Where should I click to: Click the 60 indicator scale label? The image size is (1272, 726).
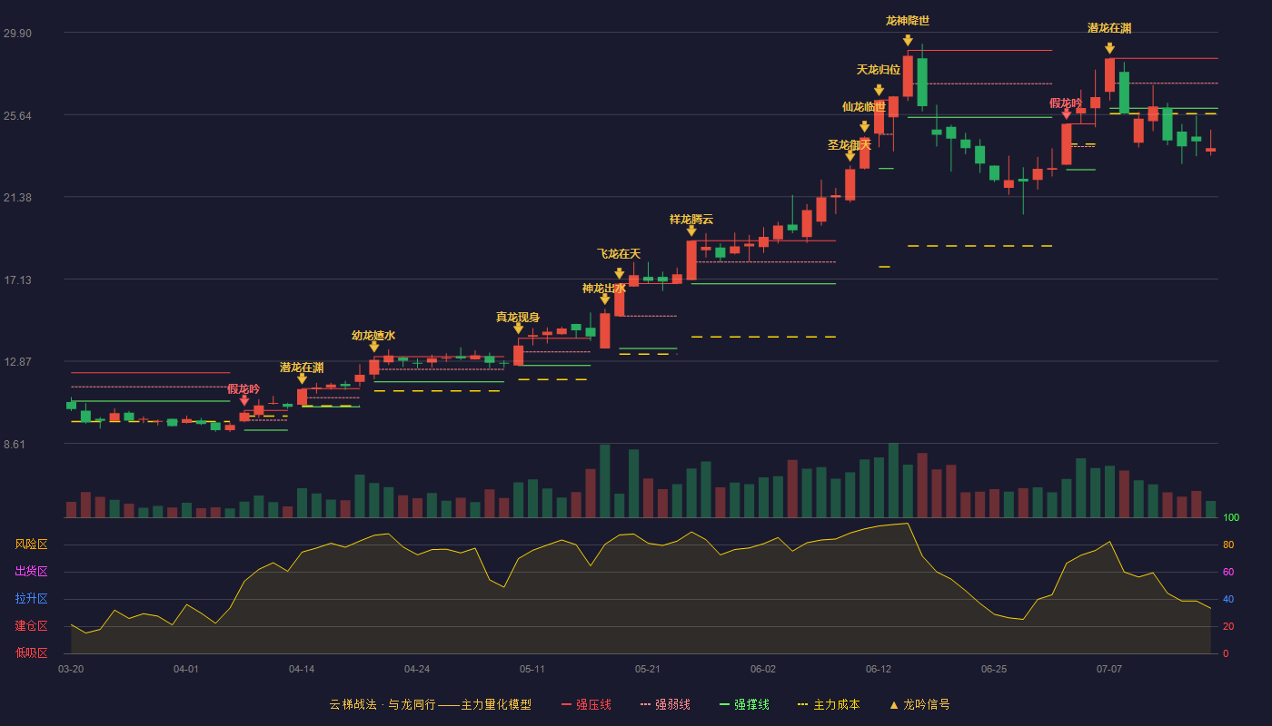point(1228,572)
